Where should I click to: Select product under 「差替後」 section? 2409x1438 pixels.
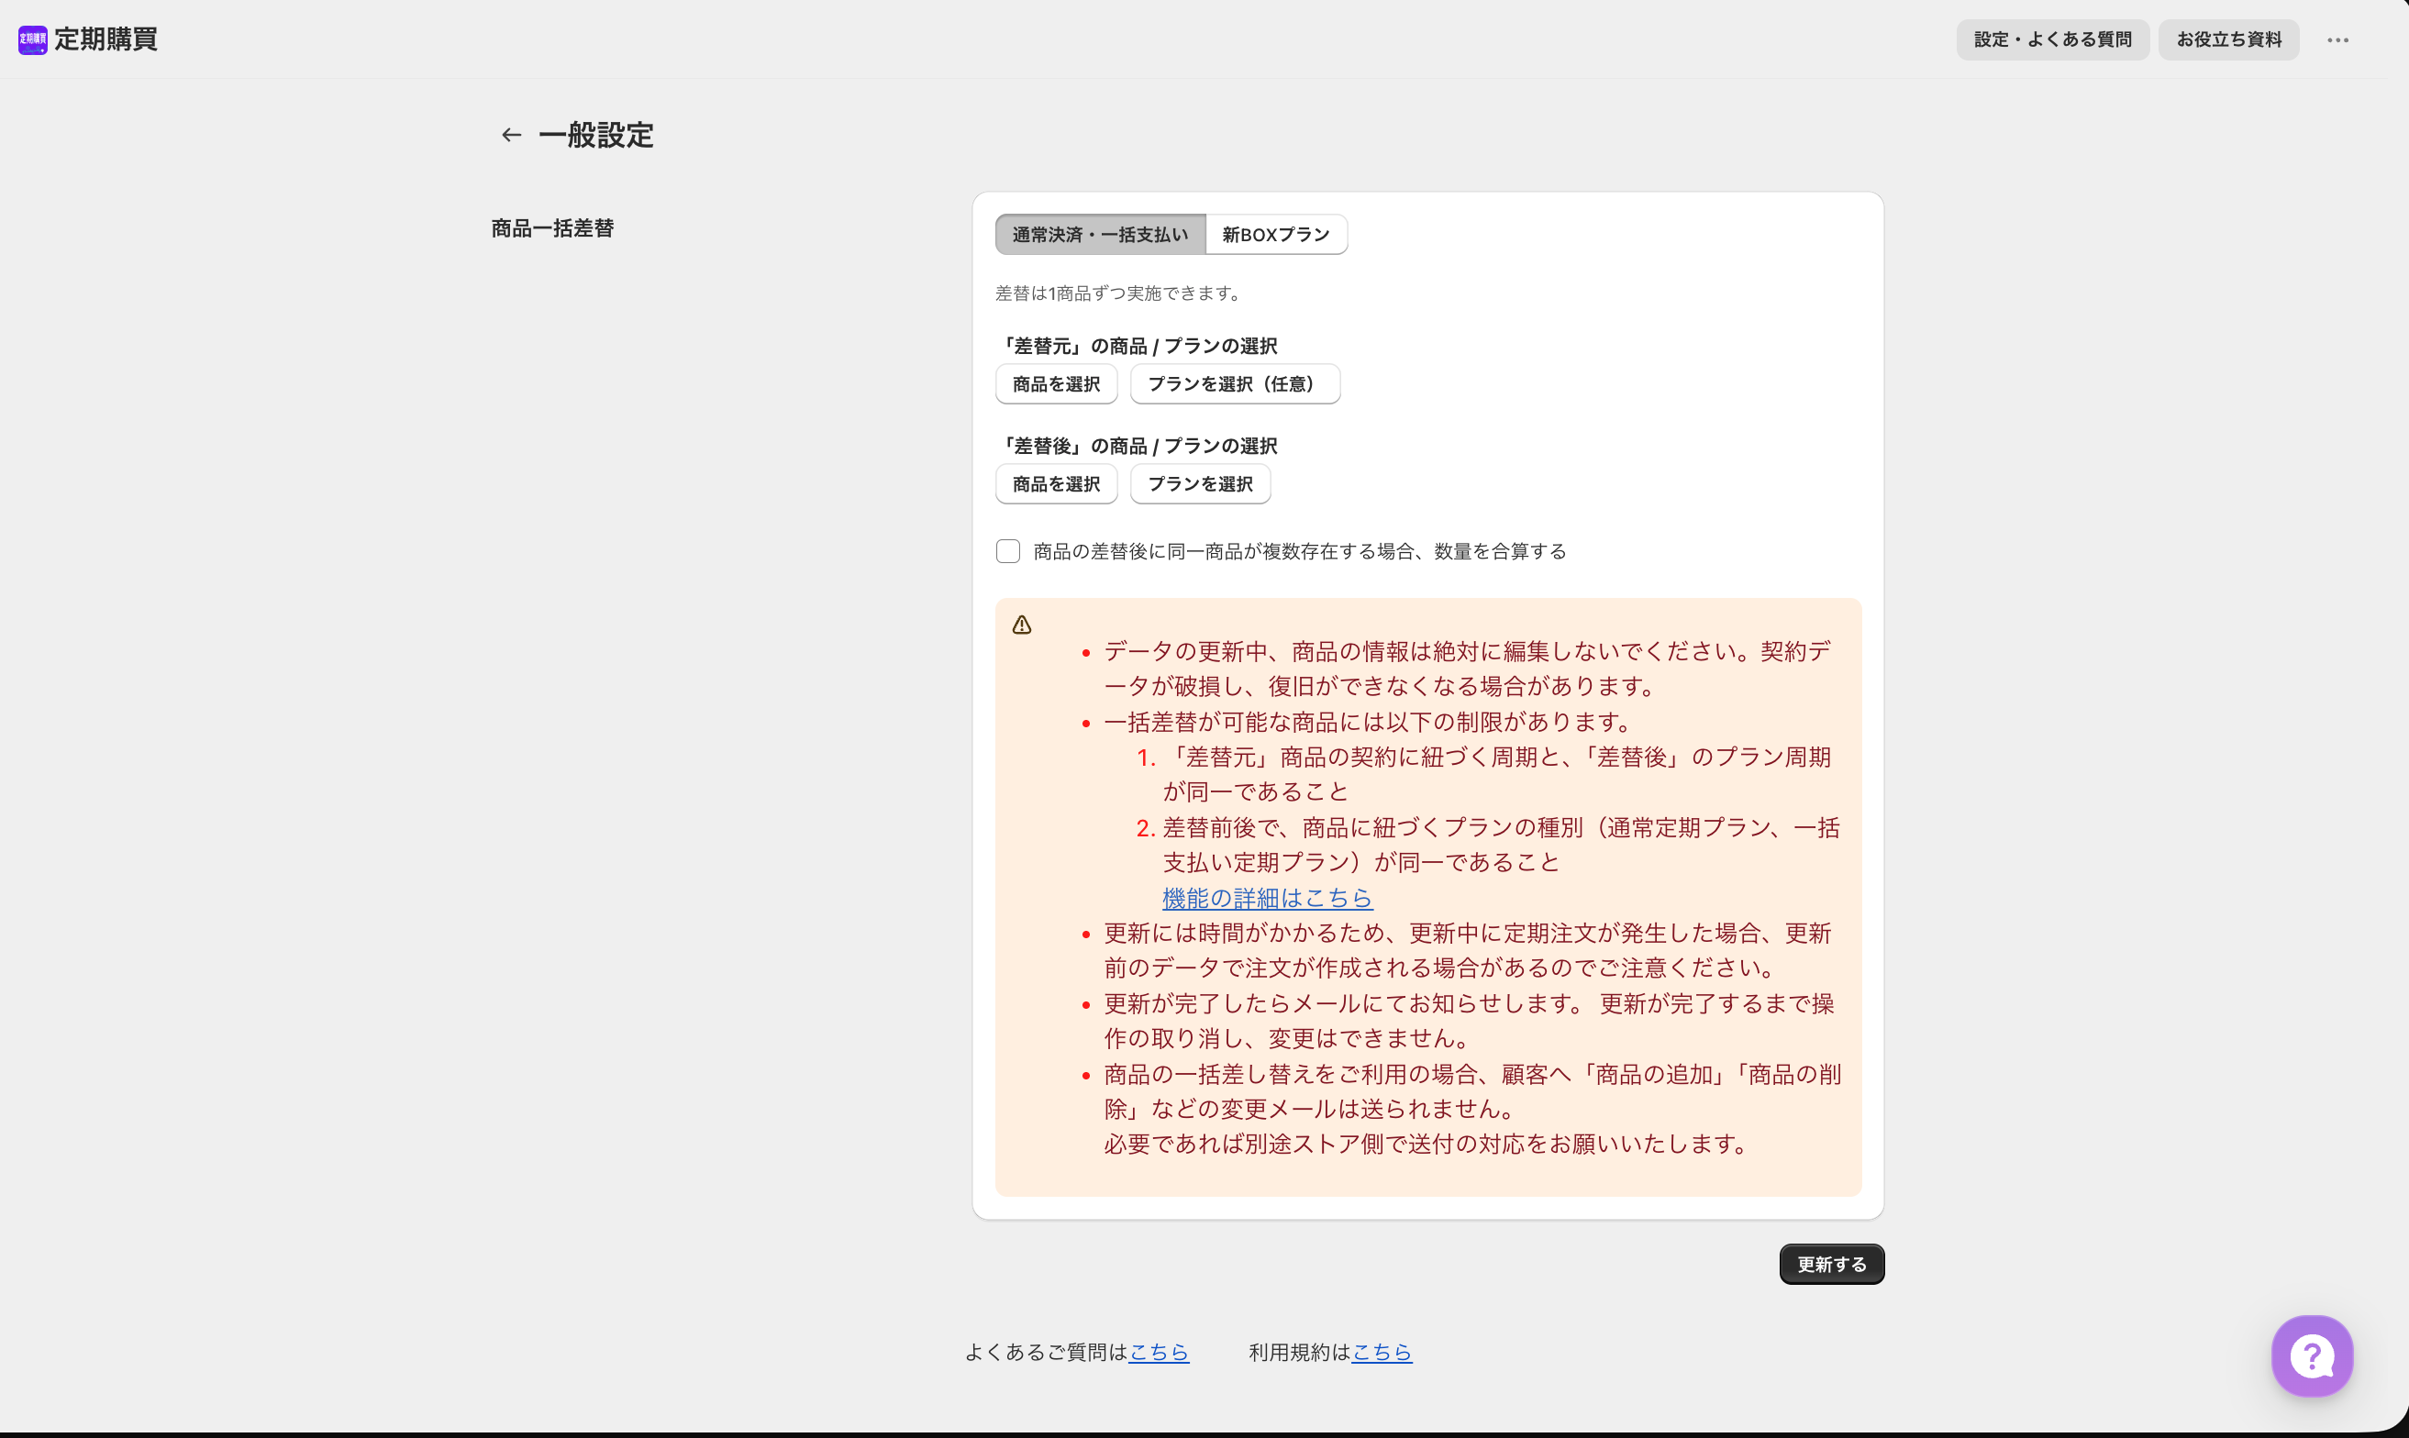pyautogui.click(x=1056, y=483)
